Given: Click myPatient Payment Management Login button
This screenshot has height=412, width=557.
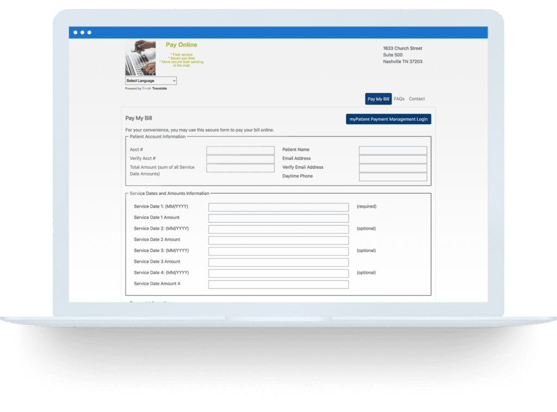Looking at the screenshot, I should click(x=388, y=119).
